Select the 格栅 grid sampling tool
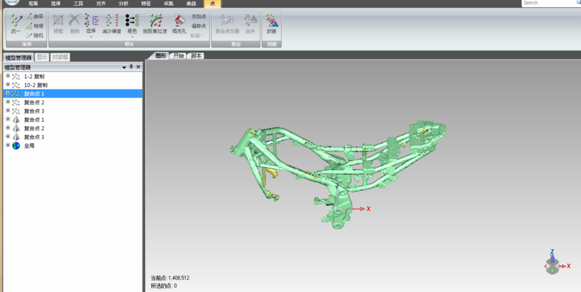The height and width of the screenshot is (292, 581). [x=35, y=26]
